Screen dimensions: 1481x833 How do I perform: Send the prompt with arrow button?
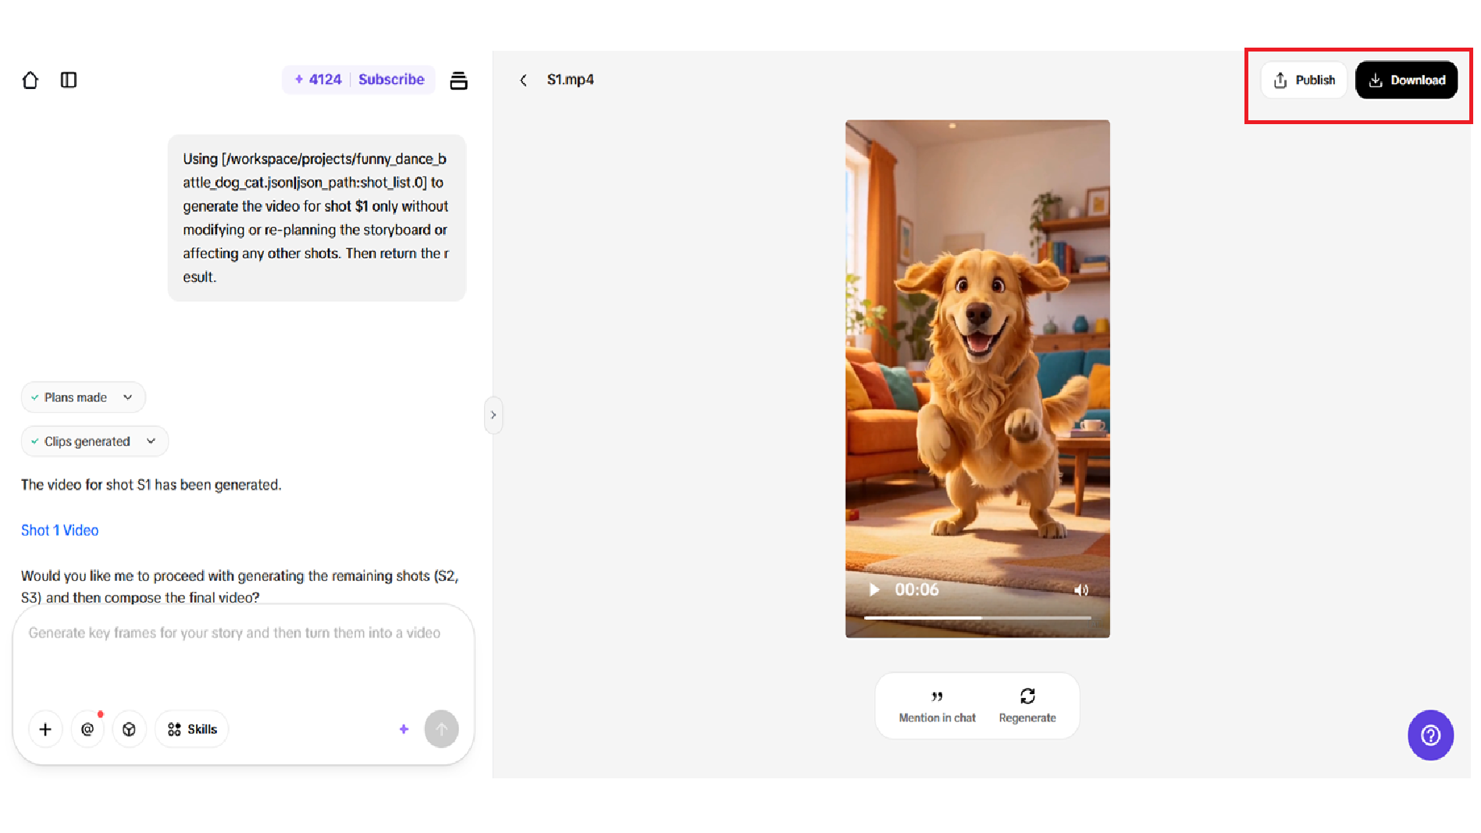pos(441,729)
